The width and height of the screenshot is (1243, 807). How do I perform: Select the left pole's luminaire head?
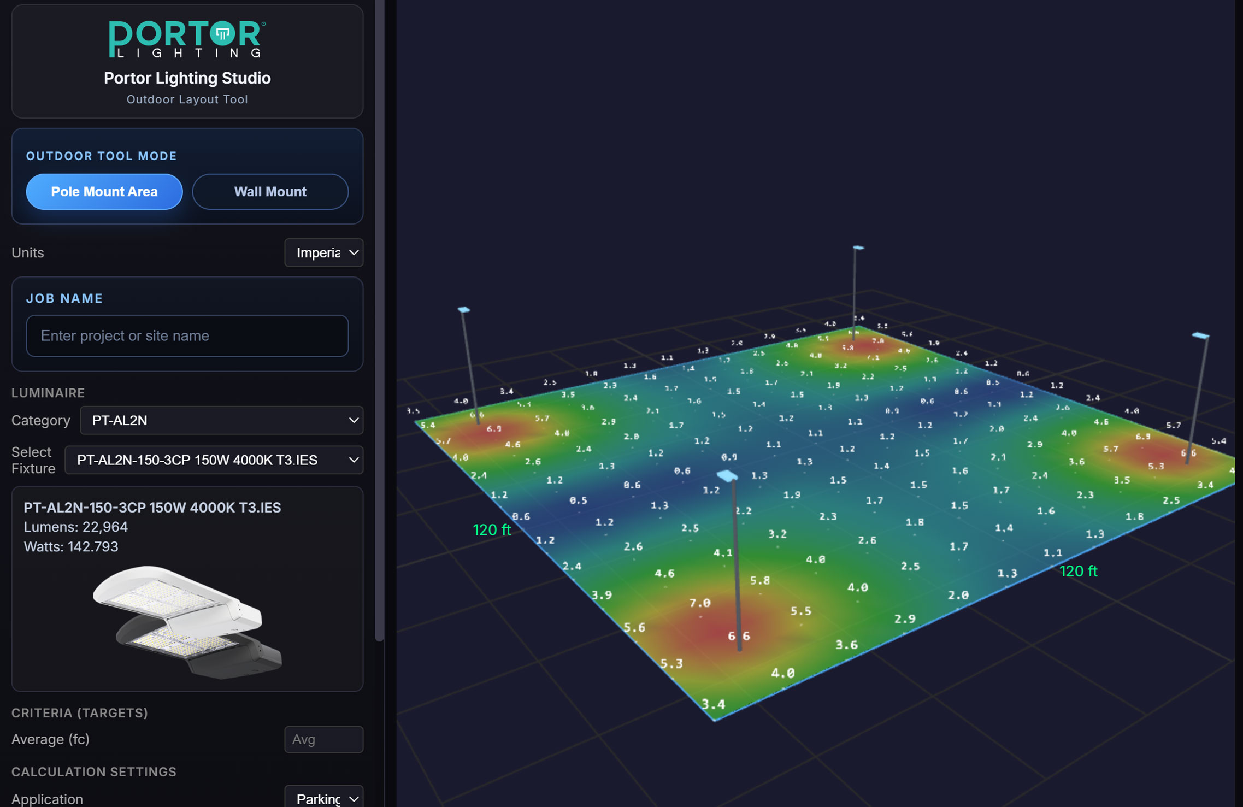[464, 310]
